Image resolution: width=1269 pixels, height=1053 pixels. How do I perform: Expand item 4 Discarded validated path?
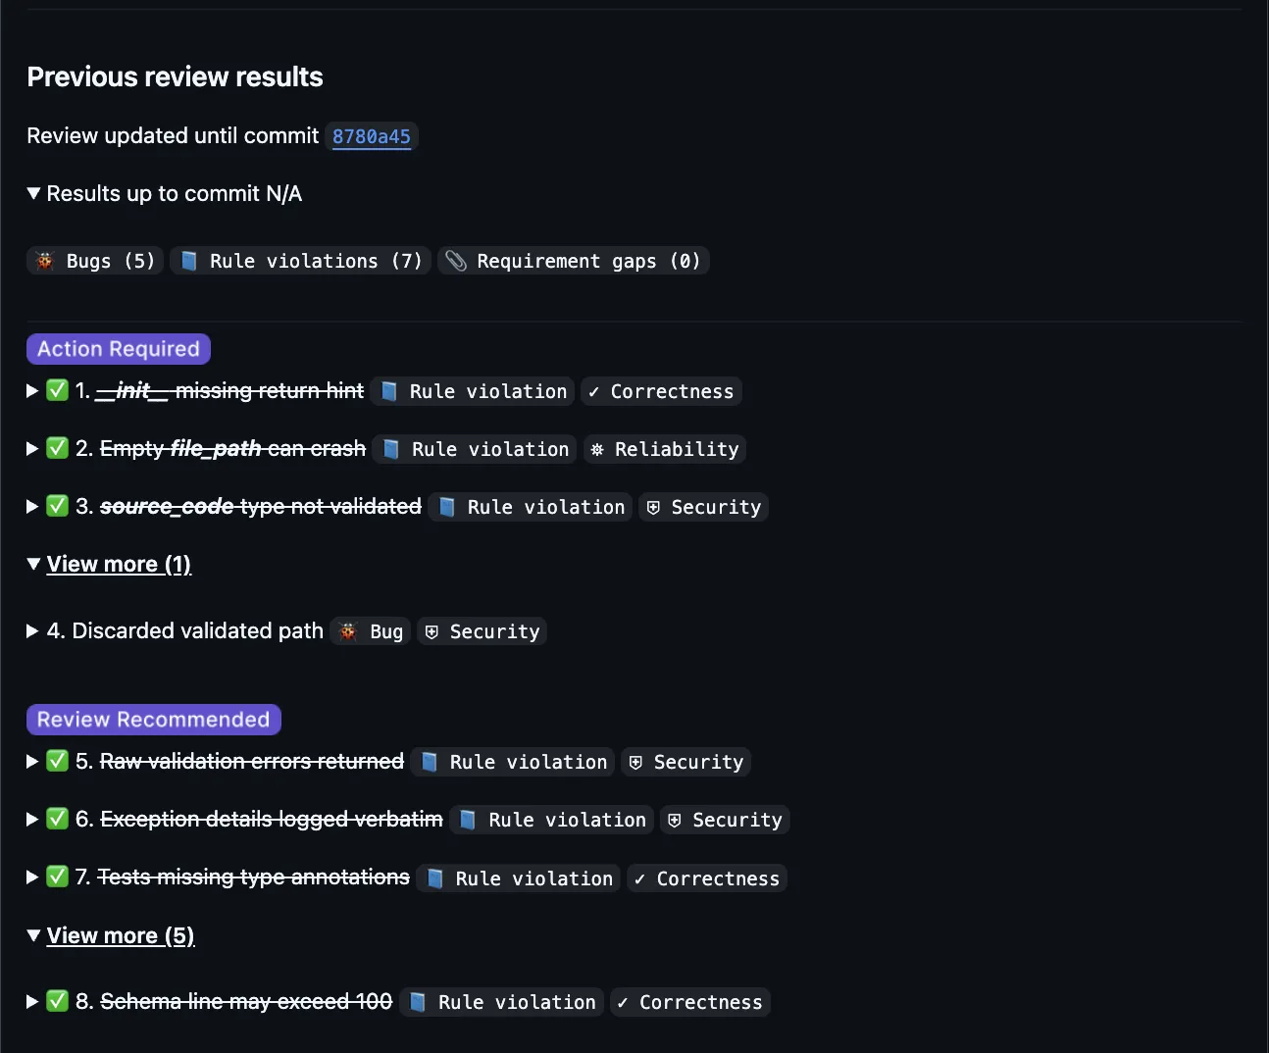point(33,630)
